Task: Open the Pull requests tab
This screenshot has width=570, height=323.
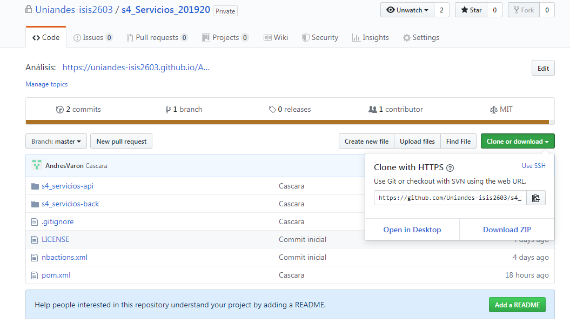Action: point(157,37)
